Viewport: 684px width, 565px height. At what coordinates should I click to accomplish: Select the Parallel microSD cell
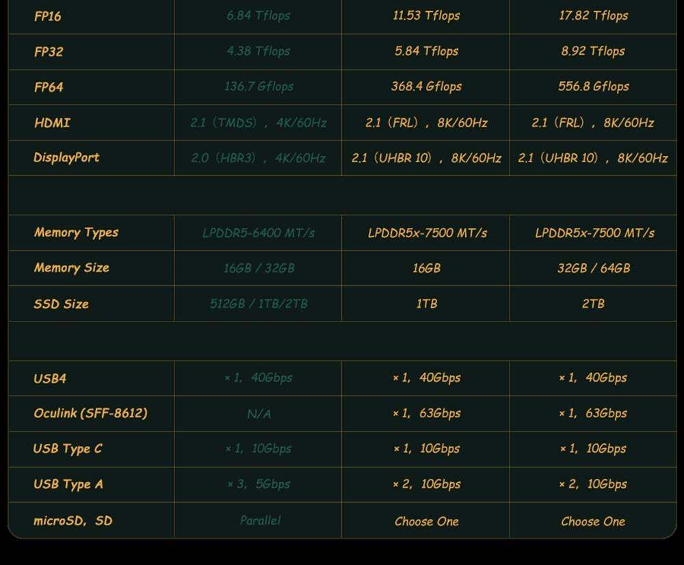click(x=260, y=521)
